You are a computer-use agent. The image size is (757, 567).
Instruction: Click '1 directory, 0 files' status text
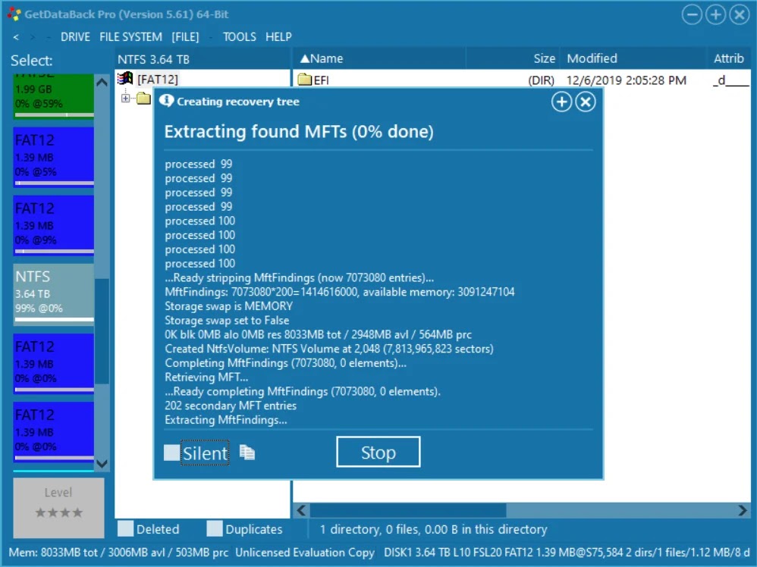(x=434, y=529)
